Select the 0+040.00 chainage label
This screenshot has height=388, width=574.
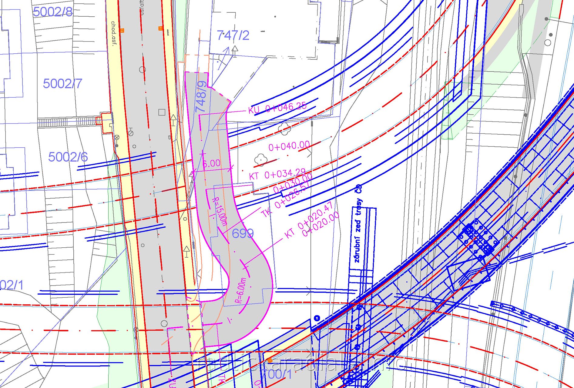(x=289, y=146)
